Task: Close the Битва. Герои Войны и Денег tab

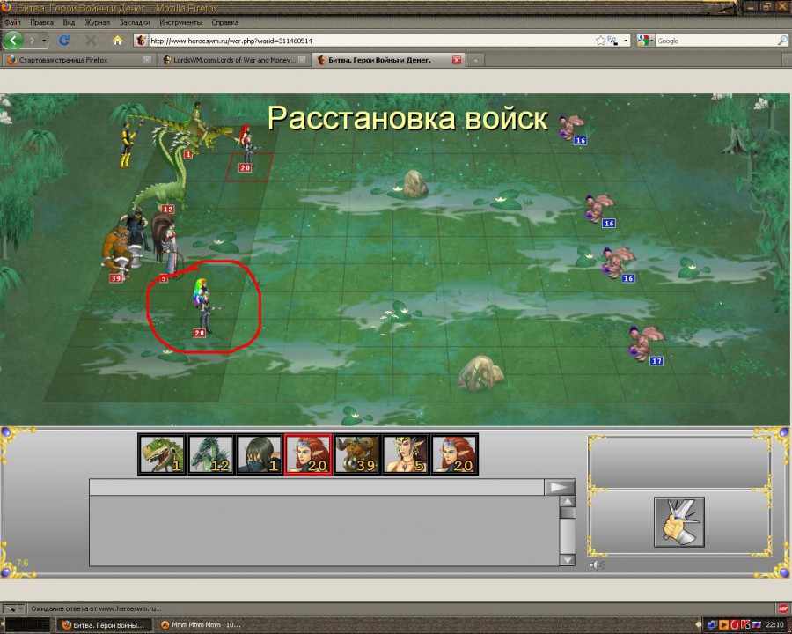Action: (x=456, y=60)
